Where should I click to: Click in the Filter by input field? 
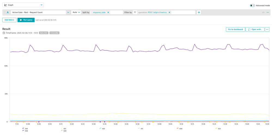183,13
